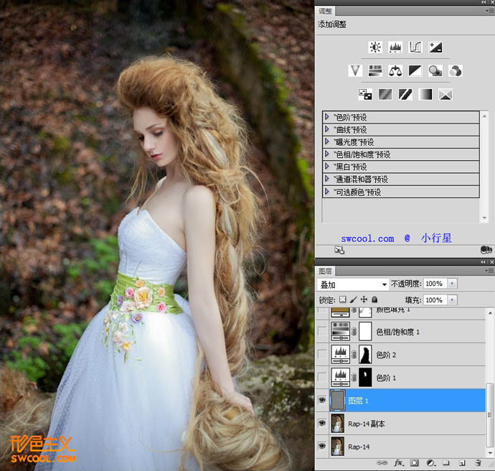The width and height of the screenshot is (495, 471).
Task: Switch to the 图层 panel tab
Action: (x=325, y=271)
